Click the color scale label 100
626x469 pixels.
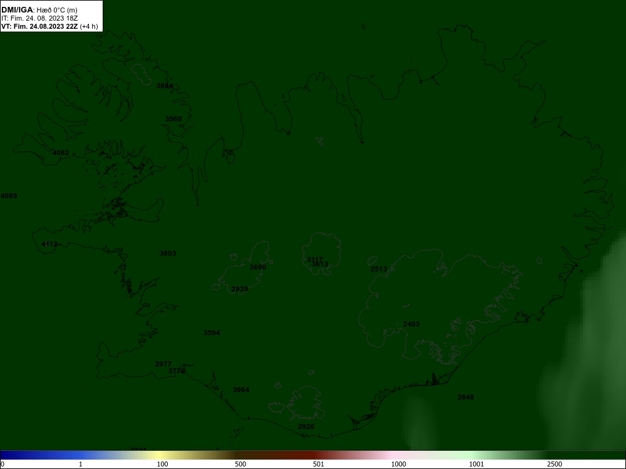coord(163,464)
